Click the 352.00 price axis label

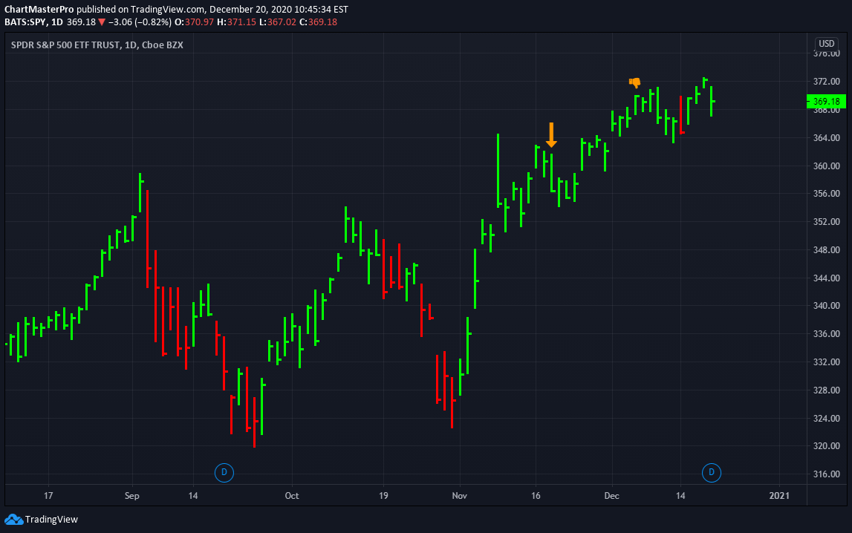[x=827, y=222]
